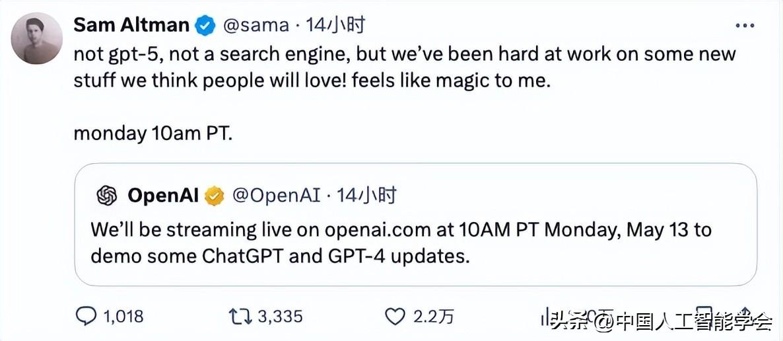Click the view count analytics icon
Screen dimensions: 783x341
pos(547,317)
